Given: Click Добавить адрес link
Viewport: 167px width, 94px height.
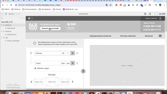Looking at the screenshot, I should coord(43,68).
